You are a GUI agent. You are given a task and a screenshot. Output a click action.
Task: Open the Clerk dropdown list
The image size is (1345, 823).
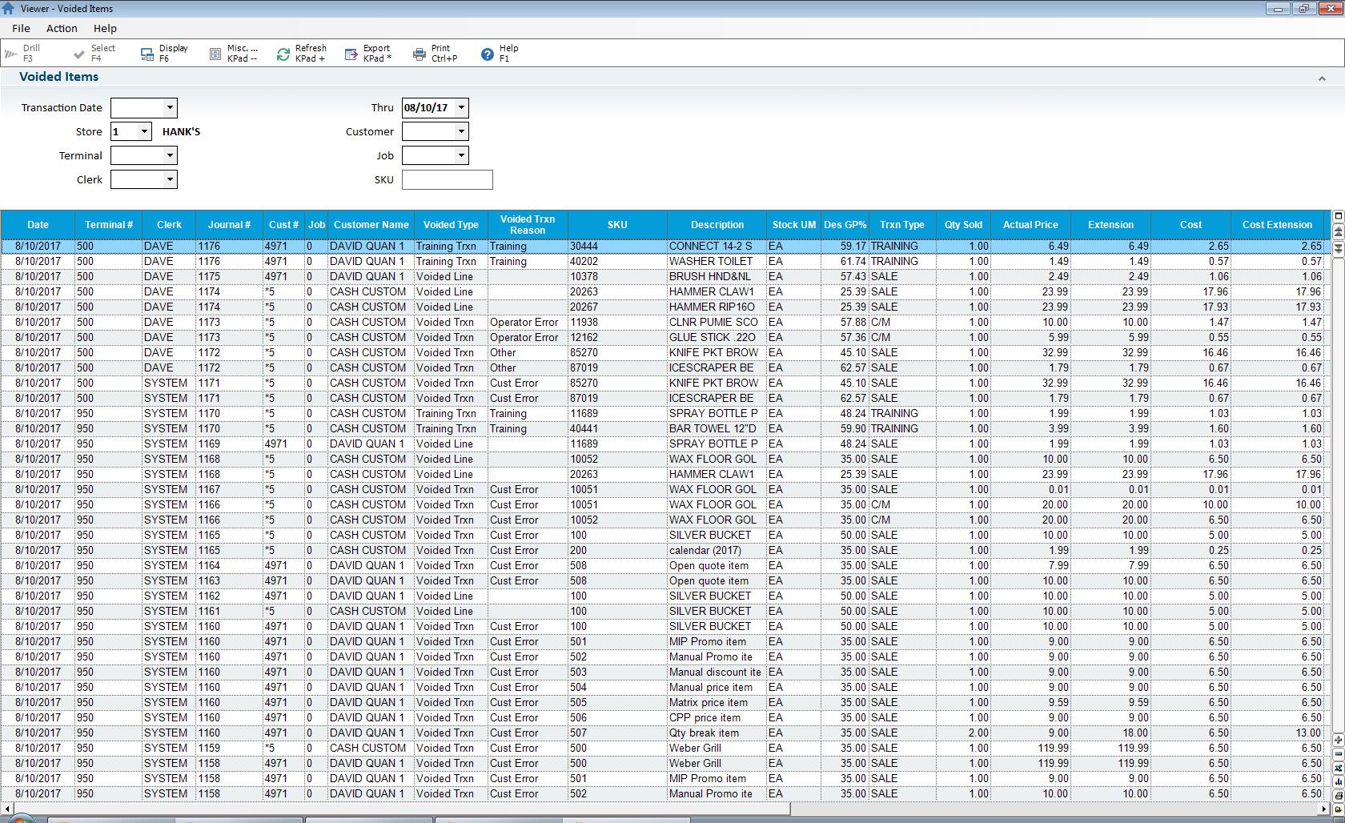(170, 179)
